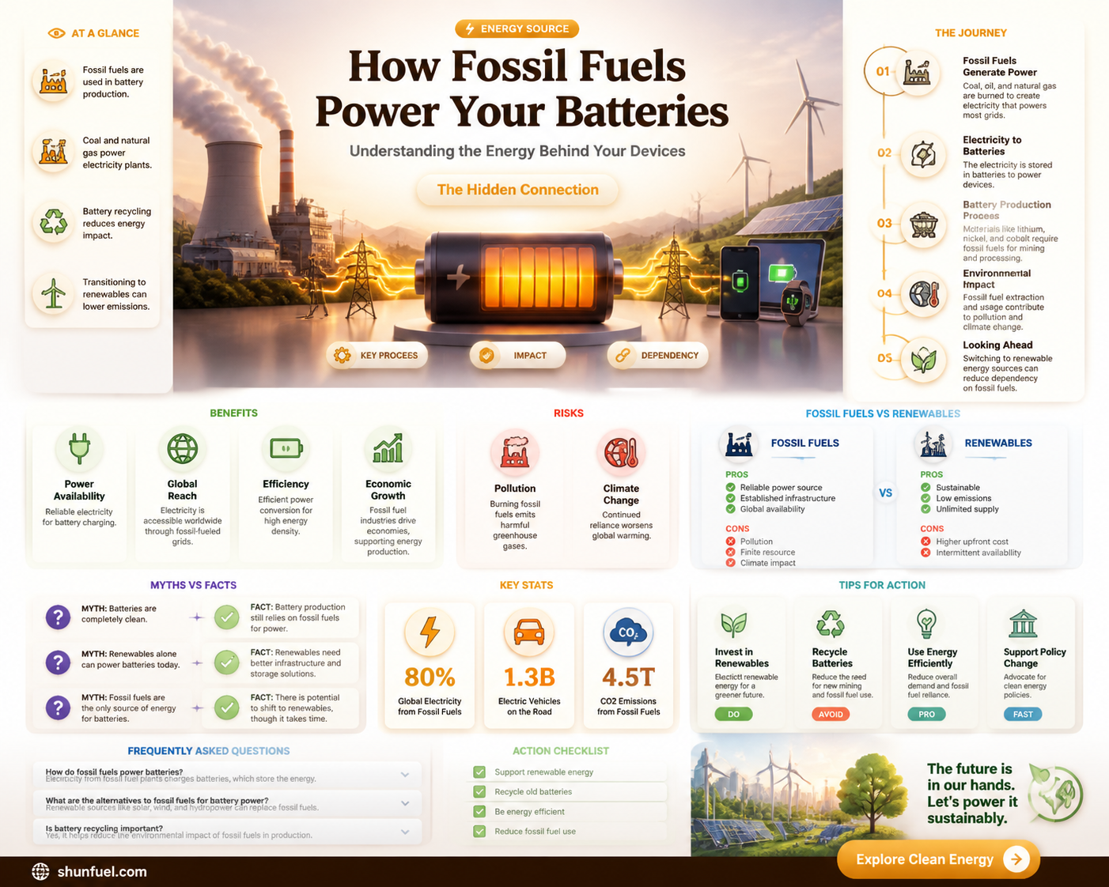Expand the alternatives to fossil fuels question
This screenshot has width=1109, height=887.
(227, 803)
